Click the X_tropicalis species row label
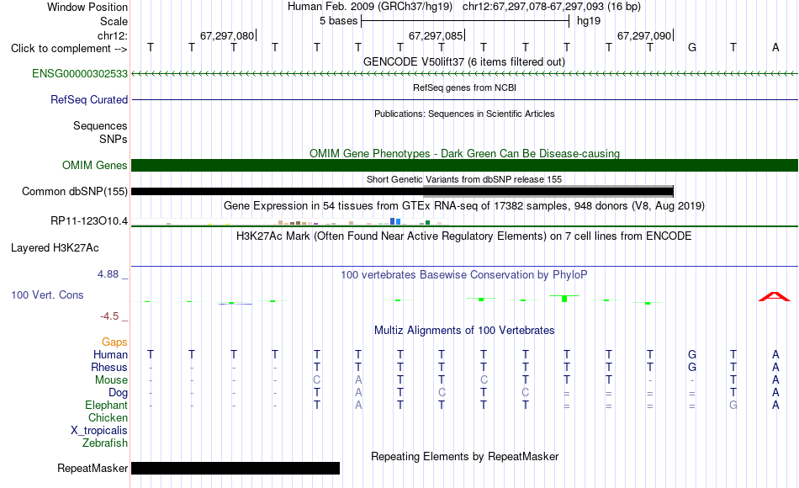The width and height of the screenshot is (799, 488). [99, 431]
